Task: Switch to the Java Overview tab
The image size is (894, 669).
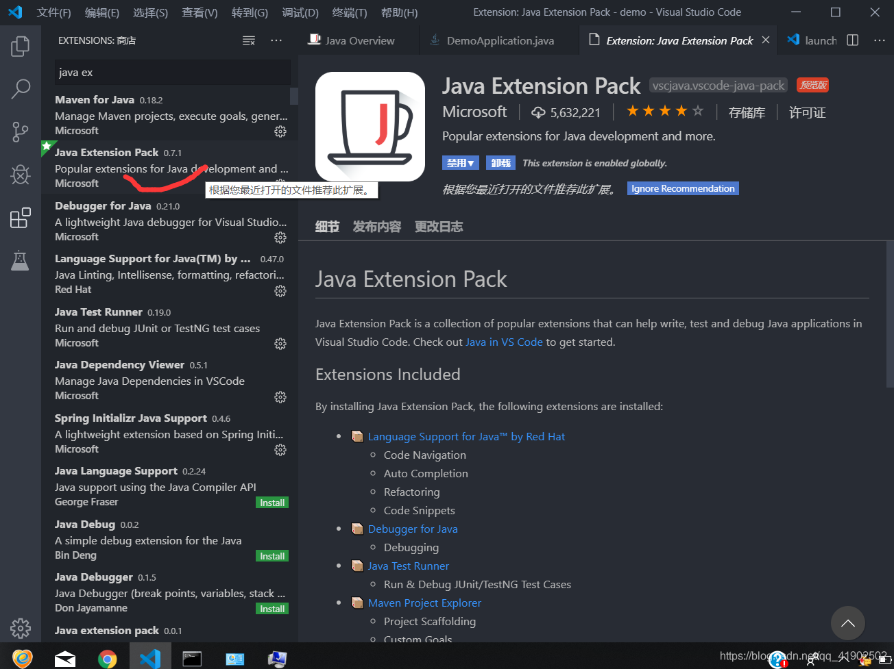Action: (359, 40)
